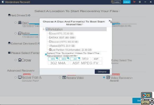
Task: Click the Recover From computer crash icon
Action: [x=20, y=77]
